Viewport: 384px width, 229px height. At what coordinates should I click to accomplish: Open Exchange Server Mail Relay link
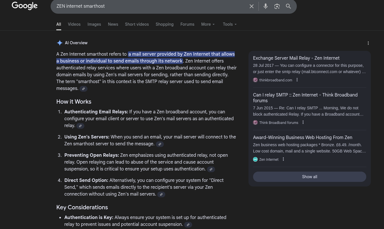tap(296, 58)
